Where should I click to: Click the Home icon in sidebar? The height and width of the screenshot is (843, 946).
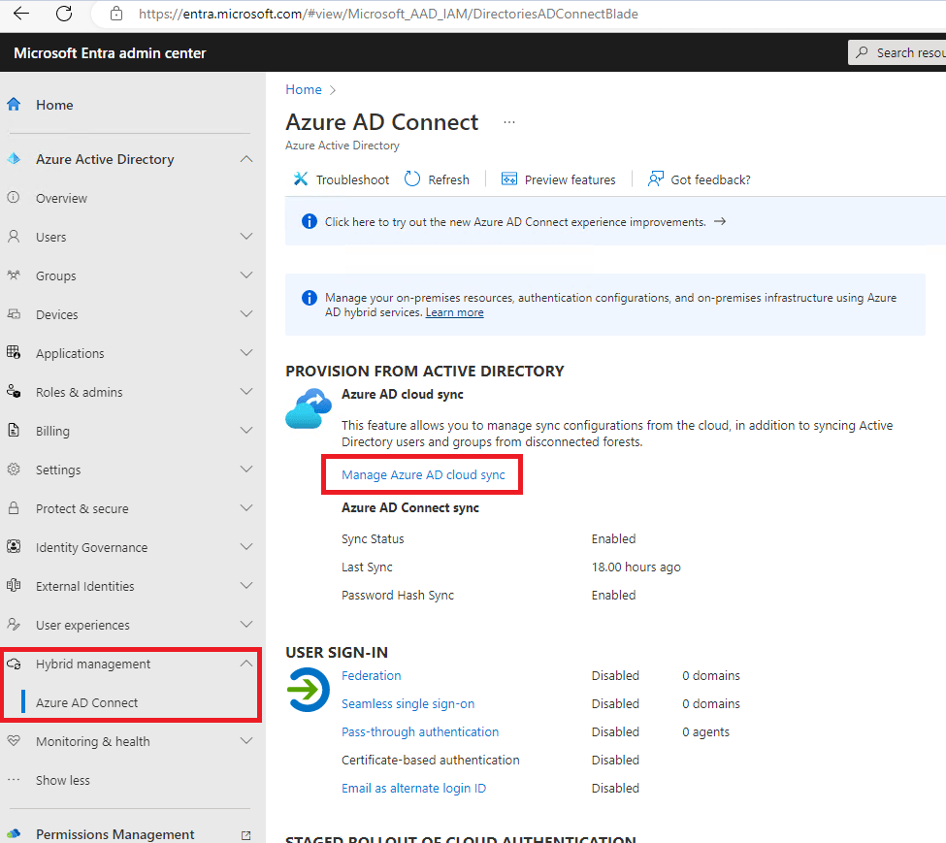pos(14,105)
